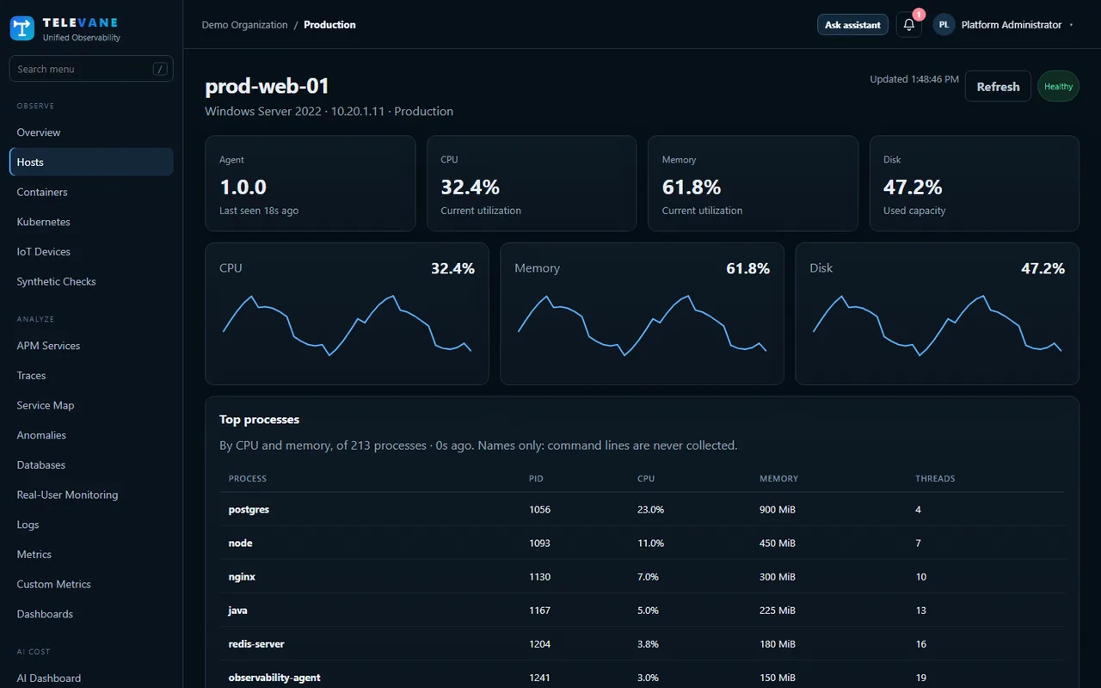Navigate to Databases

point(91,465)
